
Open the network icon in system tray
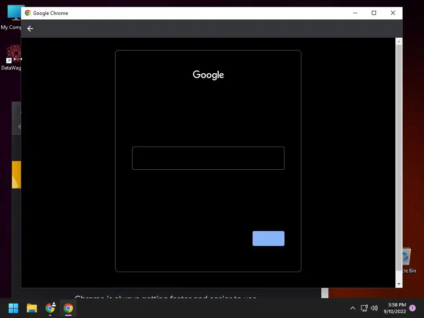point(364,308)
